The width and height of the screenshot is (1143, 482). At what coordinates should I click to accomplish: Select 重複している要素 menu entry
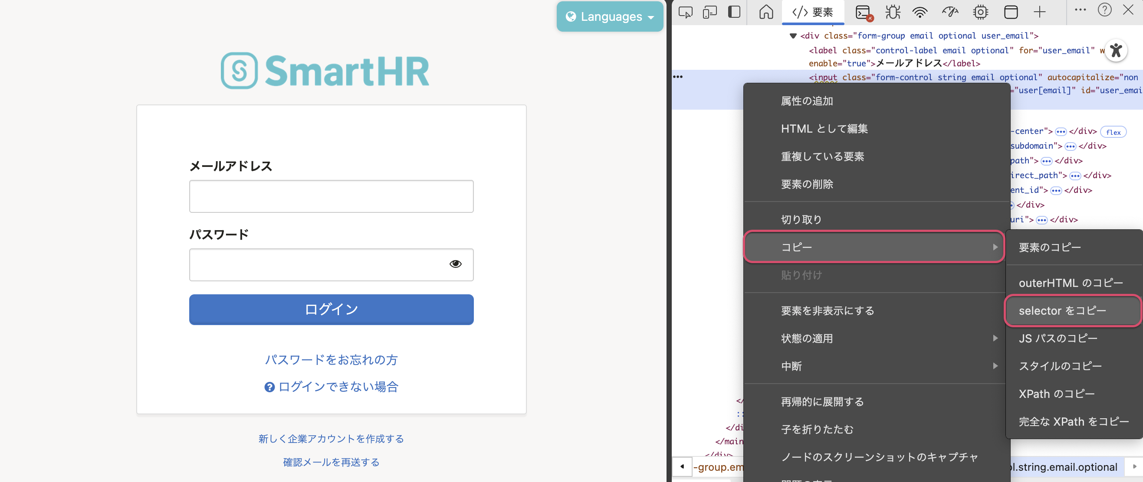pyautogui.click(x=876, y=156)
